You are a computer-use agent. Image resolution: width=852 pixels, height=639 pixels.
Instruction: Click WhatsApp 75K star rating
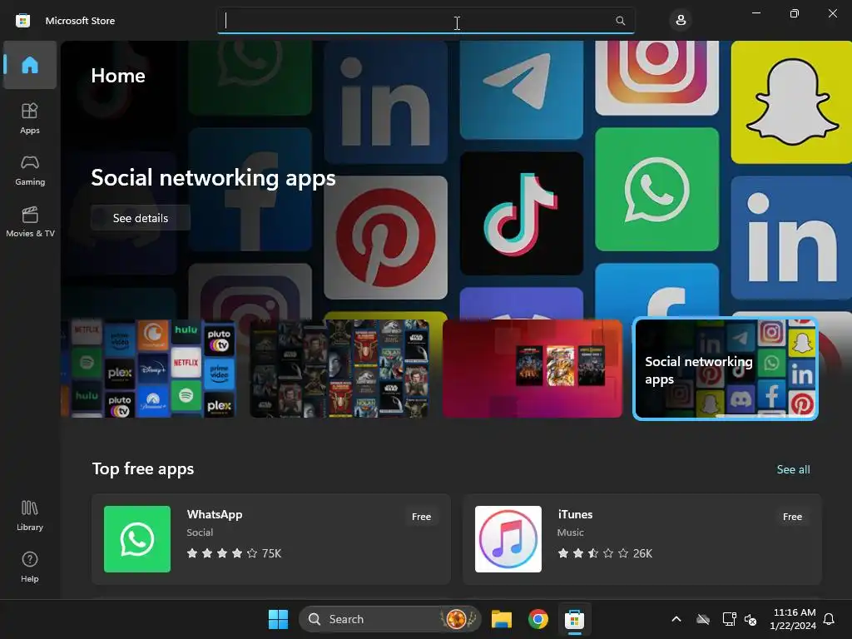tap(234, 553)
